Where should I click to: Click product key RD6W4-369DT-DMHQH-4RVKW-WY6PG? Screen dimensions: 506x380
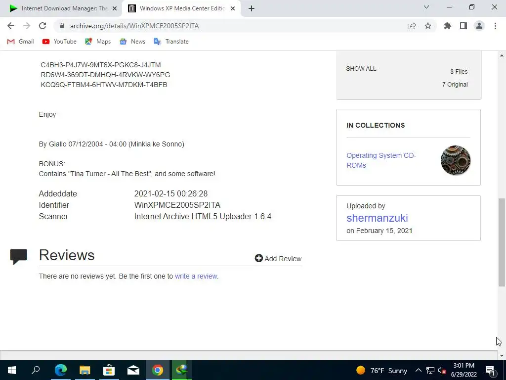click(x=105, y=75)
